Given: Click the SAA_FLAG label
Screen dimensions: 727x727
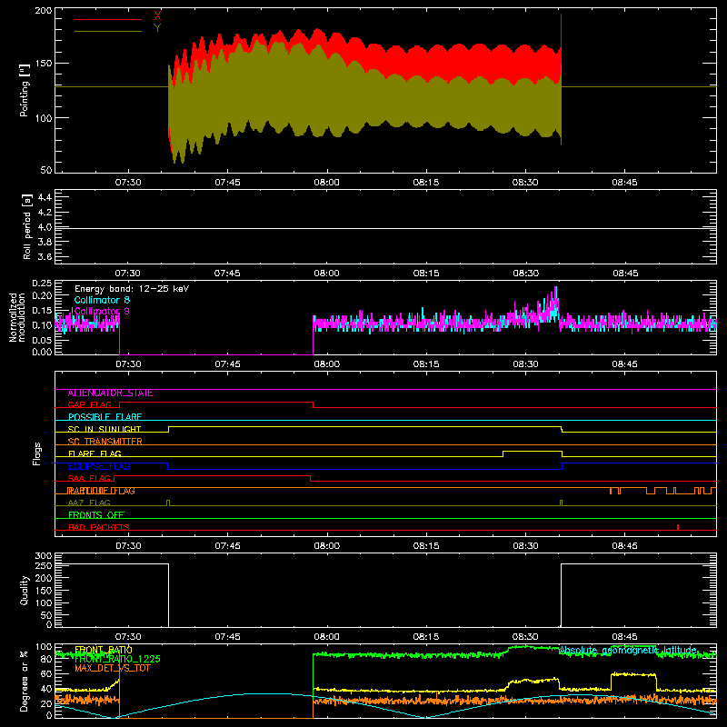Looking at the screenshot, I should (89, 479).
